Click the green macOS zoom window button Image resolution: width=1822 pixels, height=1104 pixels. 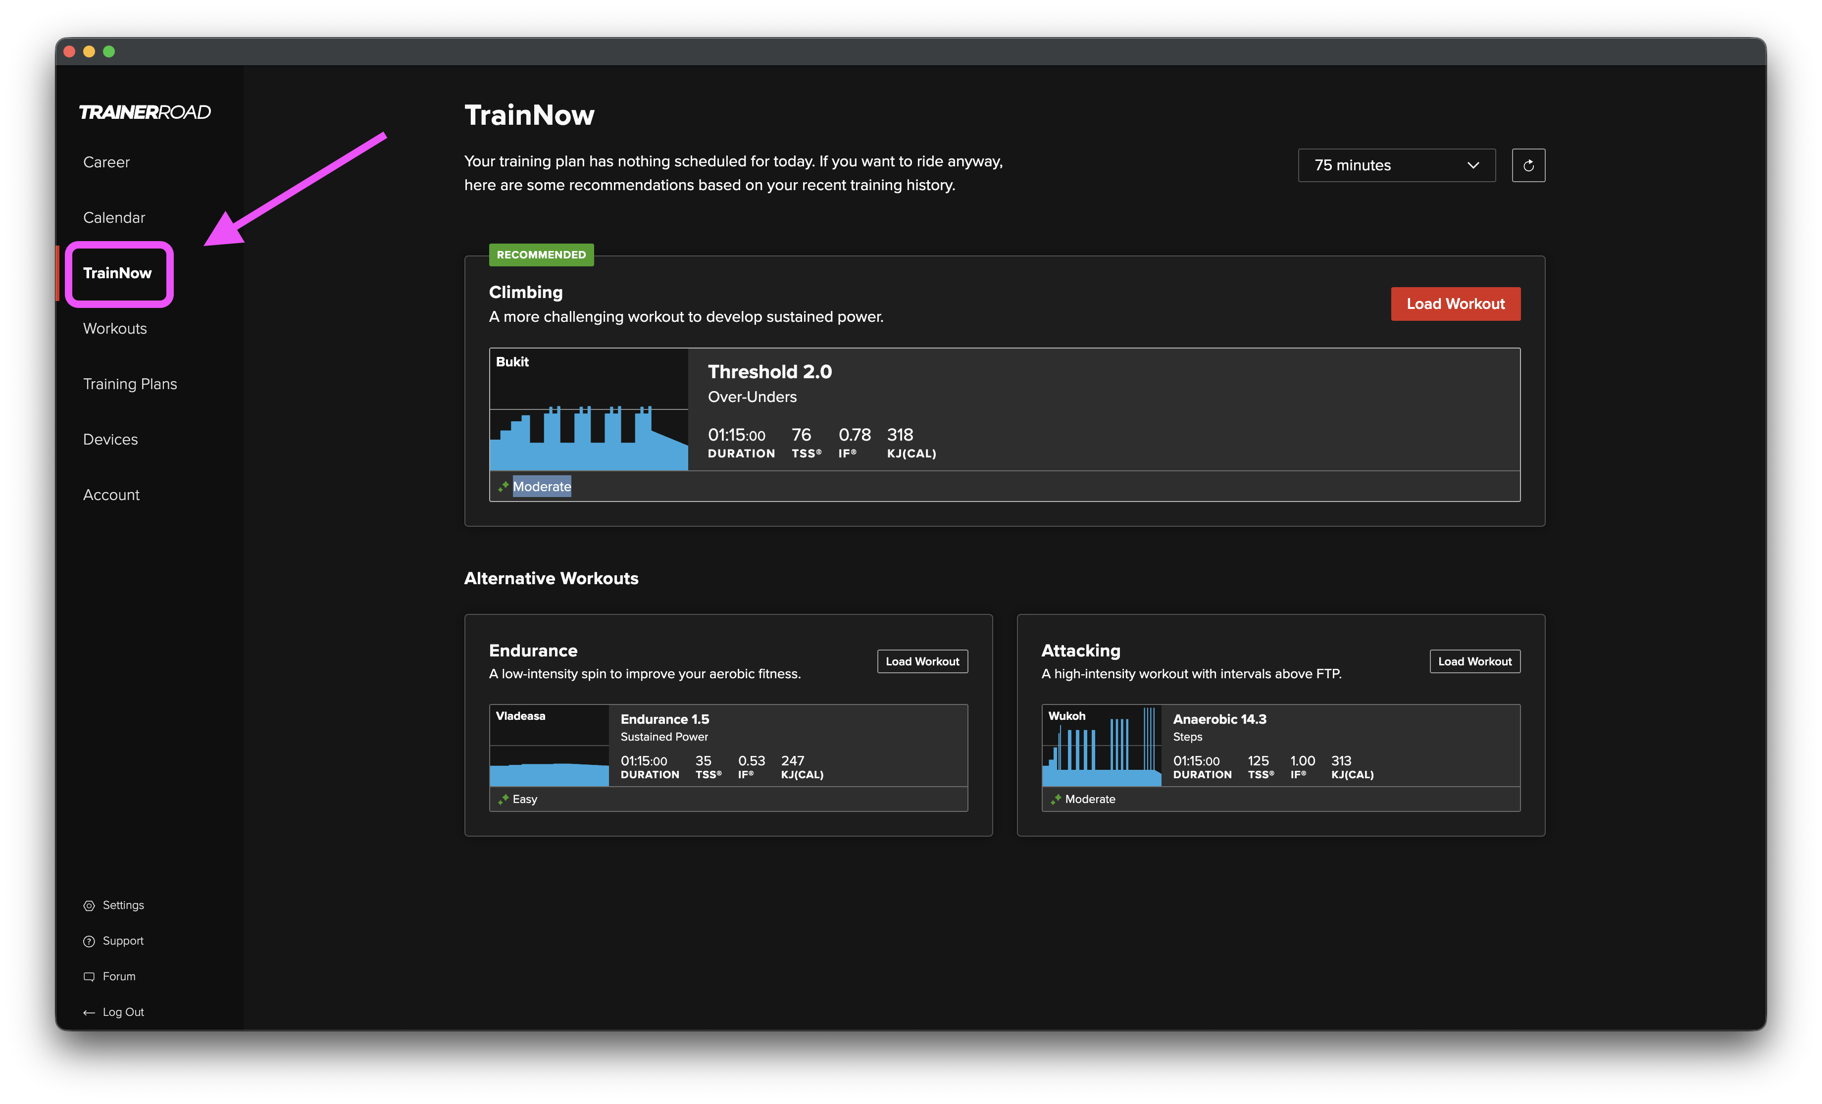pyautogui.click(x=109, y=51)
